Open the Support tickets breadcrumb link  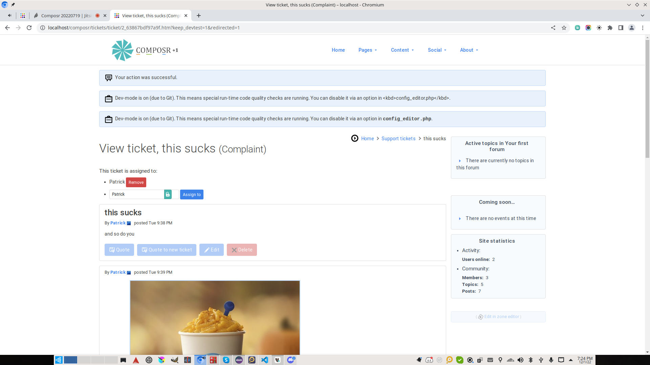click(x=398, y=139)
